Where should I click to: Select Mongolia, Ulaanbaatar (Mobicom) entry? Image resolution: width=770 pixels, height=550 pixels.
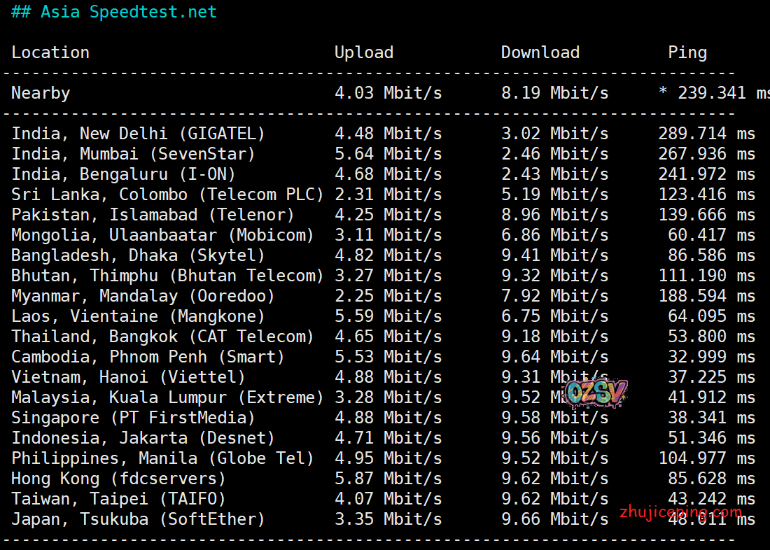162,235
